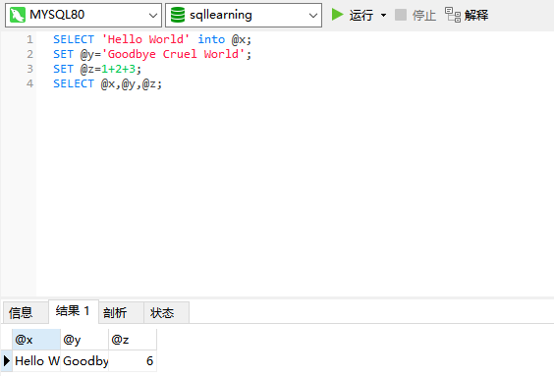Click the SET keyword on line 2

63,54
